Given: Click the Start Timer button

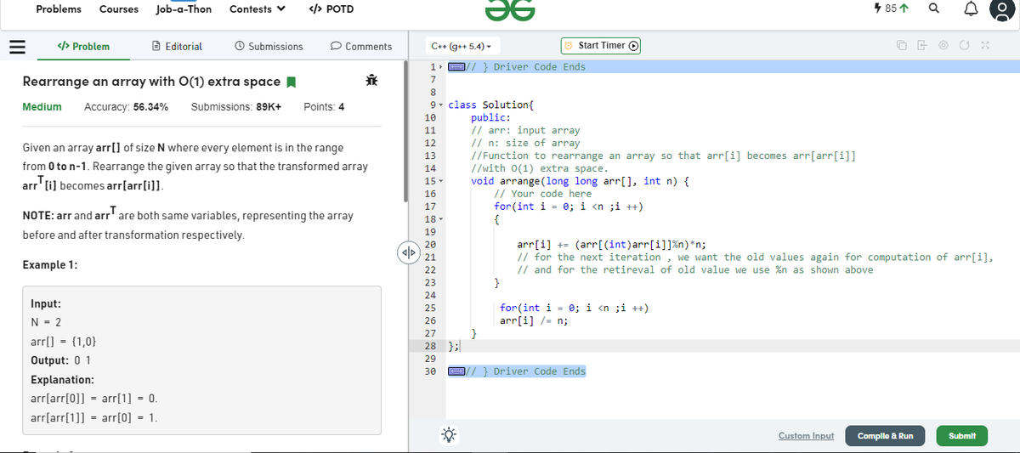Looking at the screenshot, I should coord(601,45).
